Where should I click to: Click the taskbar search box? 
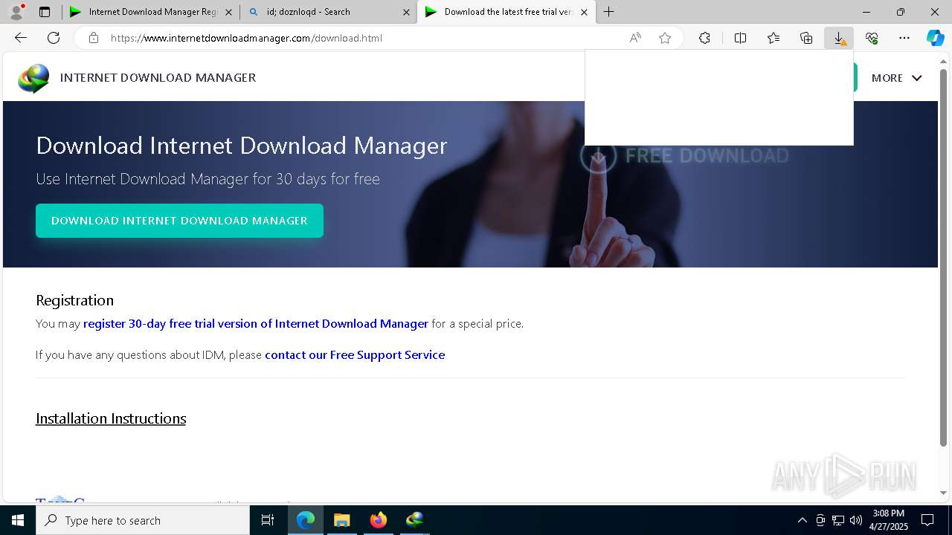click(x=143, y=520)
